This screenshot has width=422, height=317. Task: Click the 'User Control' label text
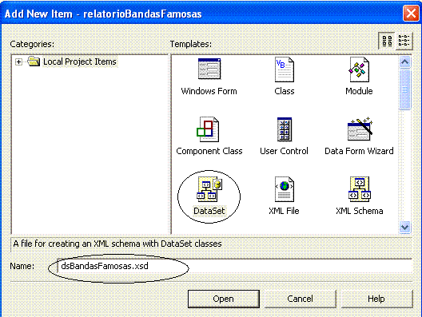pos(284,151)
